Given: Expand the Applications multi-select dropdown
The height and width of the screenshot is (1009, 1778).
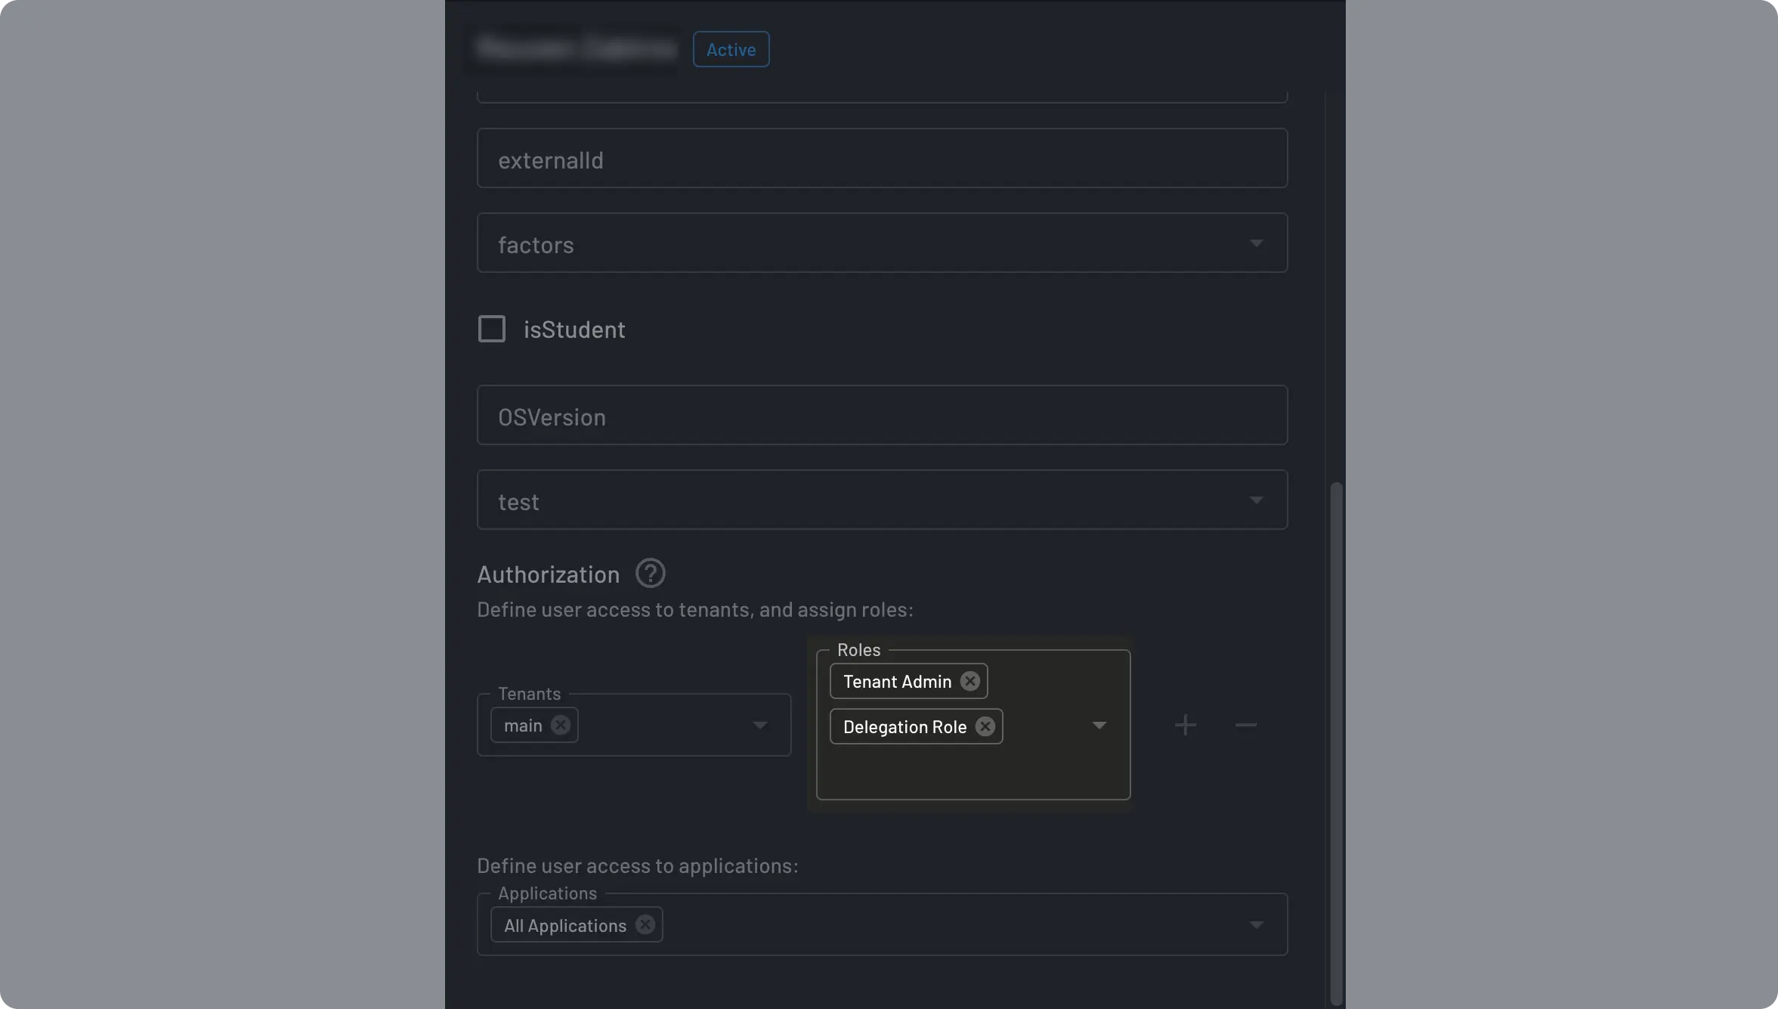Looking at the screenshot, I should click(1257, 924).
